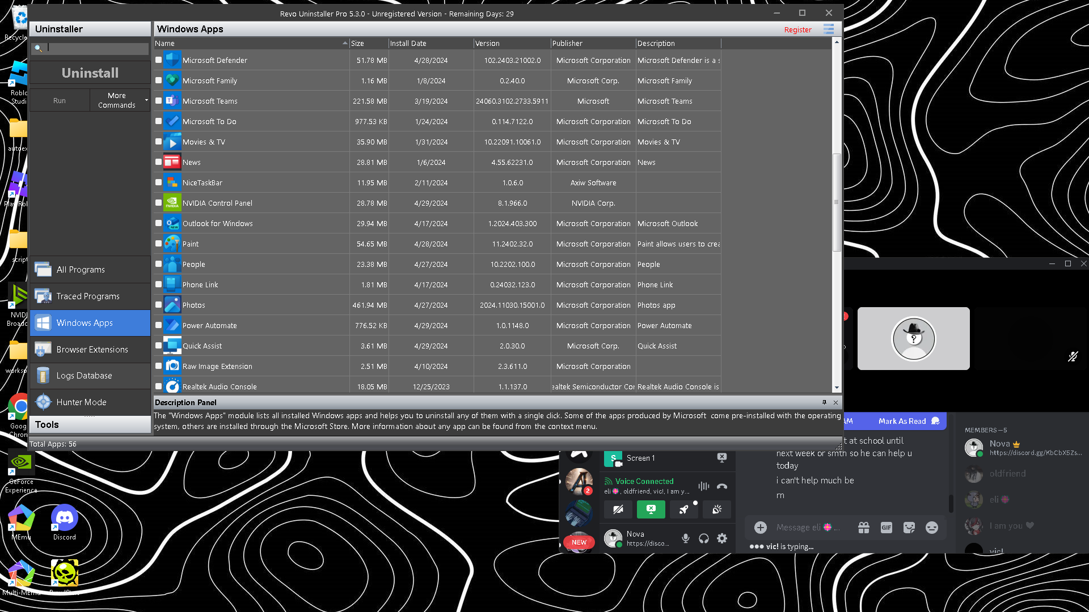Open the Traced Programs icon
This screenshot has width=1089, height=612.
tap(43, 296)
